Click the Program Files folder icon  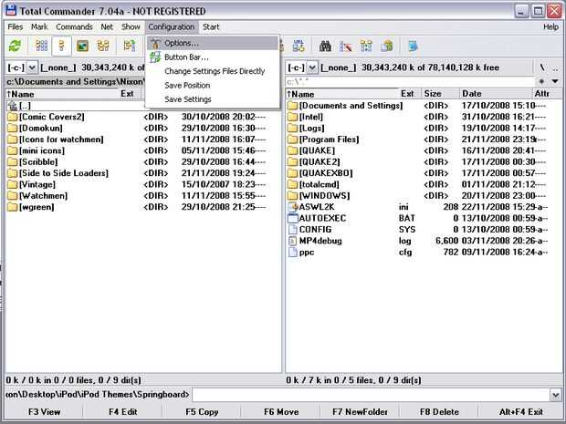293,140
